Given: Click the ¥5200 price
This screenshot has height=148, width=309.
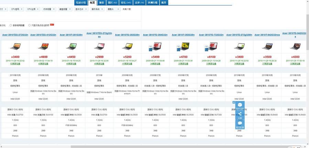Looking at the screenshot, I should (127, 57).
